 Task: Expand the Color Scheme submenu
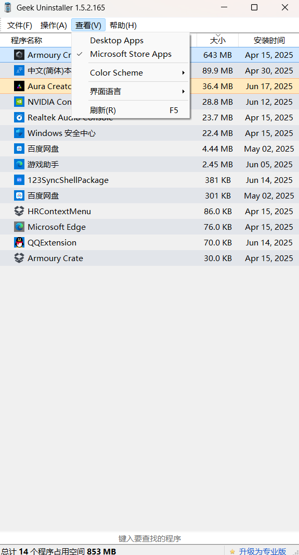click(x=131, y=73)
